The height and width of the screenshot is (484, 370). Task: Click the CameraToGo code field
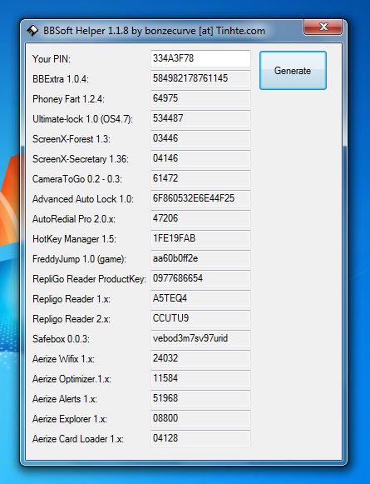click(200, 178)
